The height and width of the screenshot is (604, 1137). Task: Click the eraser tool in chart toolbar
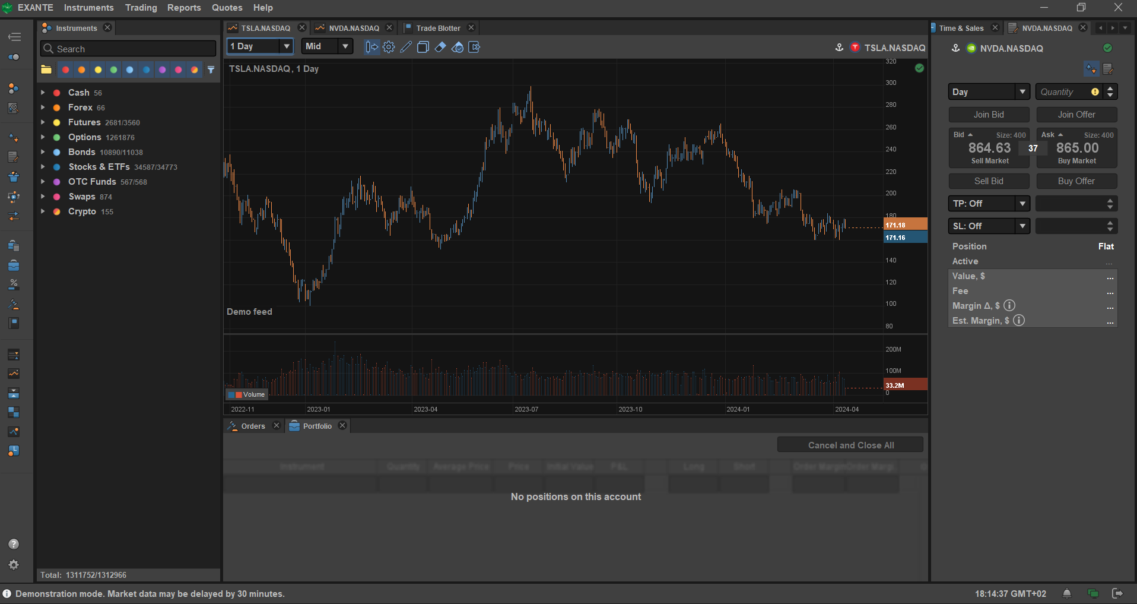(x=440, y=48)
